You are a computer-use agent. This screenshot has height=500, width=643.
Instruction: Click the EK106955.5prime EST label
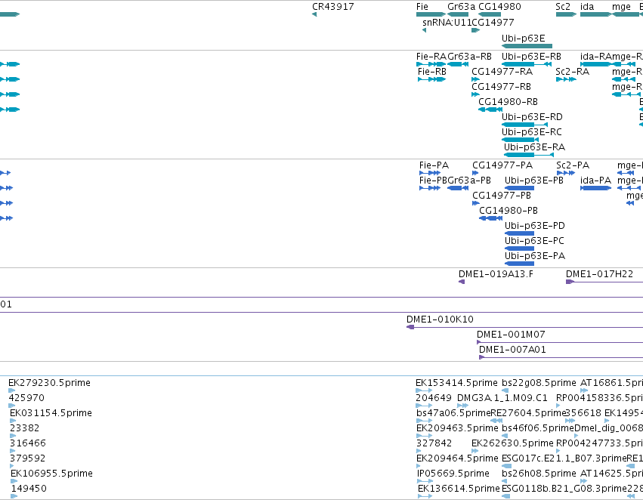51,474
